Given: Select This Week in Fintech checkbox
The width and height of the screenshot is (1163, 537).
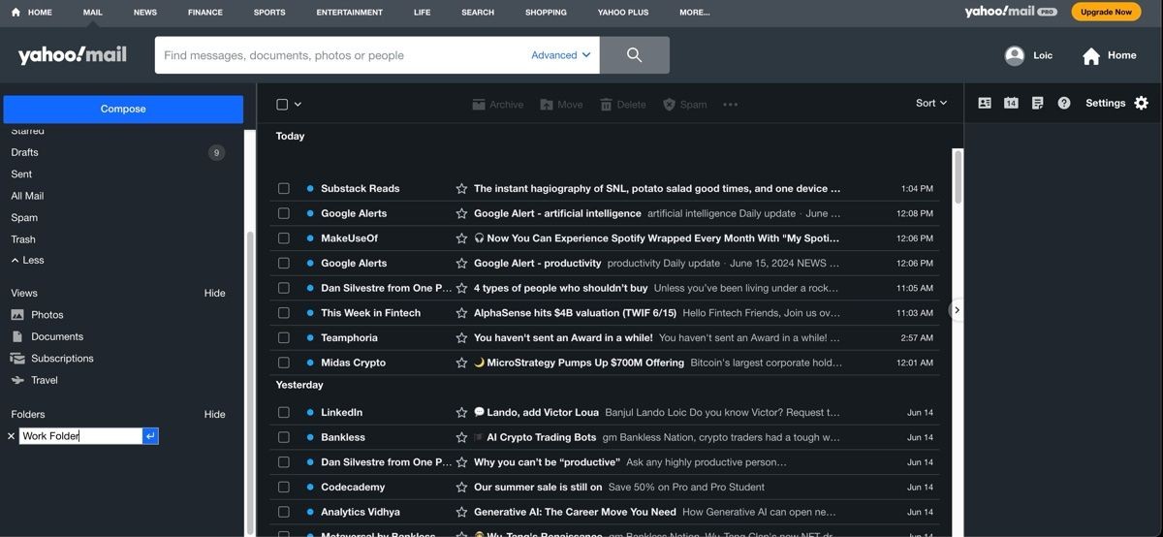Looking at the screenshot, I should [284, 313].
